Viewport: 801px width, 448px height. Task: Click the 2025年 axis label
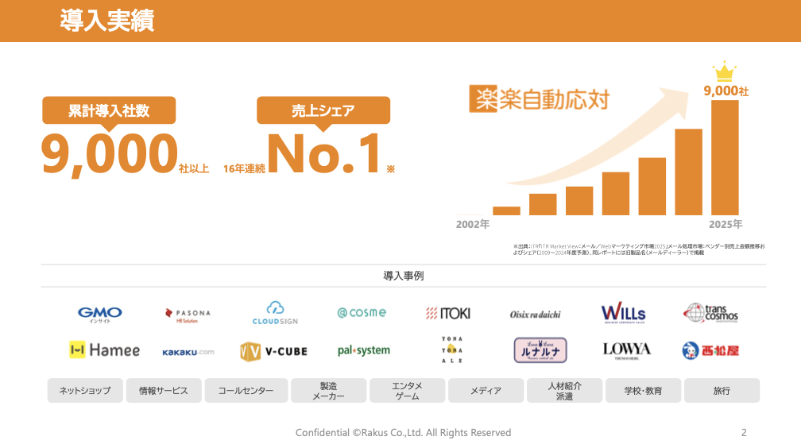point(726,224)
